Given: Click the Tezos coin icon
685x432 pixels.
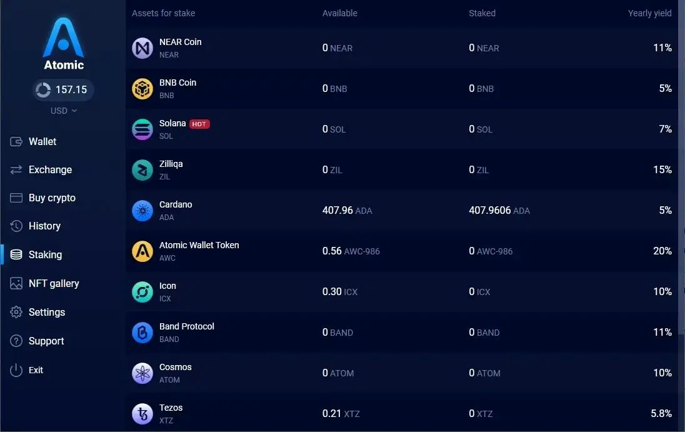Looking at the screenshot, I should [142, 414].
